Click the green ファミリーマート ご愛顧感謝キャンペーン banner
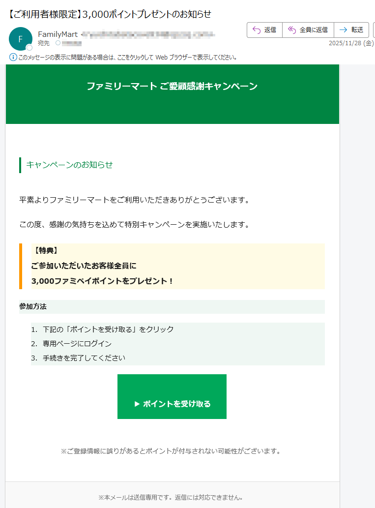The image size is (375, 508). [x=173, y=94]
